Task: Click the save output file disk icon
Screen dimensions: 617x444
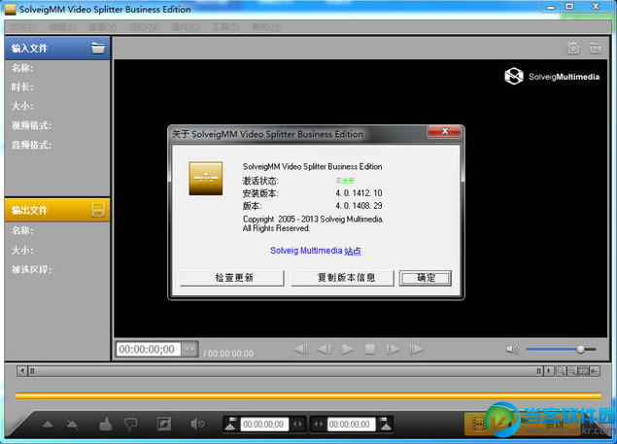Action: [98, 210]
